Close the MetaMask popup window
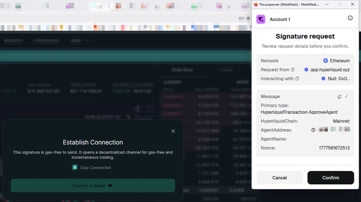The width and height of the screenshot is (361, 202). 353,4
